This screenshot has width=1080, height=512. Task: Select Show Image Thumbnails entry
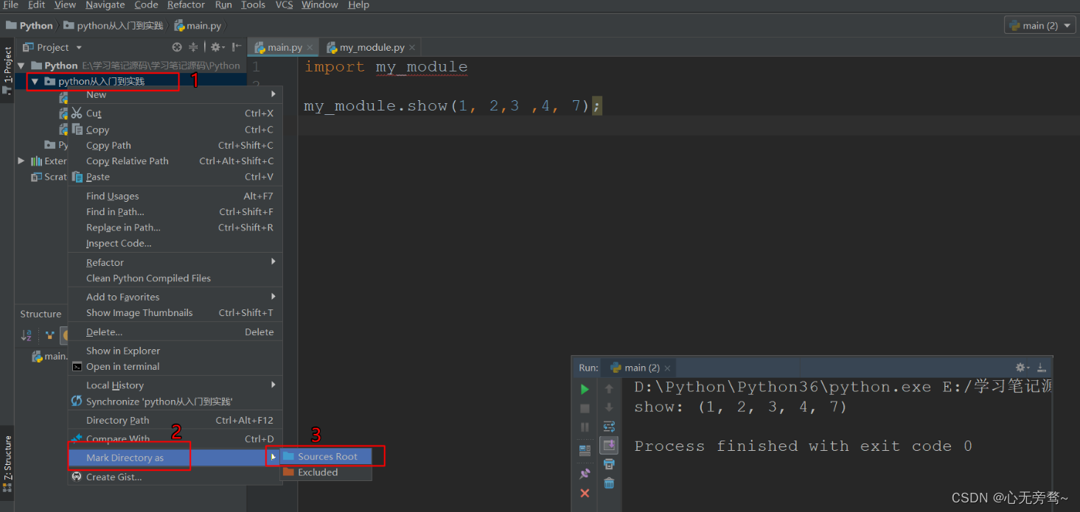(175, 312)
